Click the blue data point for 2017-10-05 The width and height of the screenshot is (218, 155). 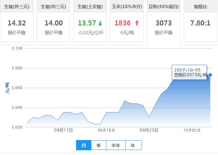pyautogui.click(x=210, y=75)
